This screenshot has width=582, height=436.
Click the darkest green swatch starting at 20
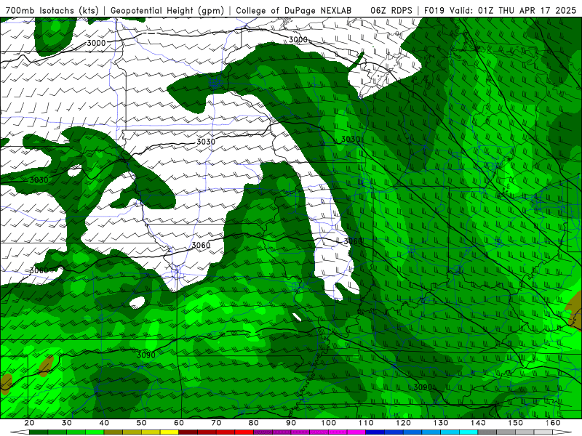click(x=39, y=432)
